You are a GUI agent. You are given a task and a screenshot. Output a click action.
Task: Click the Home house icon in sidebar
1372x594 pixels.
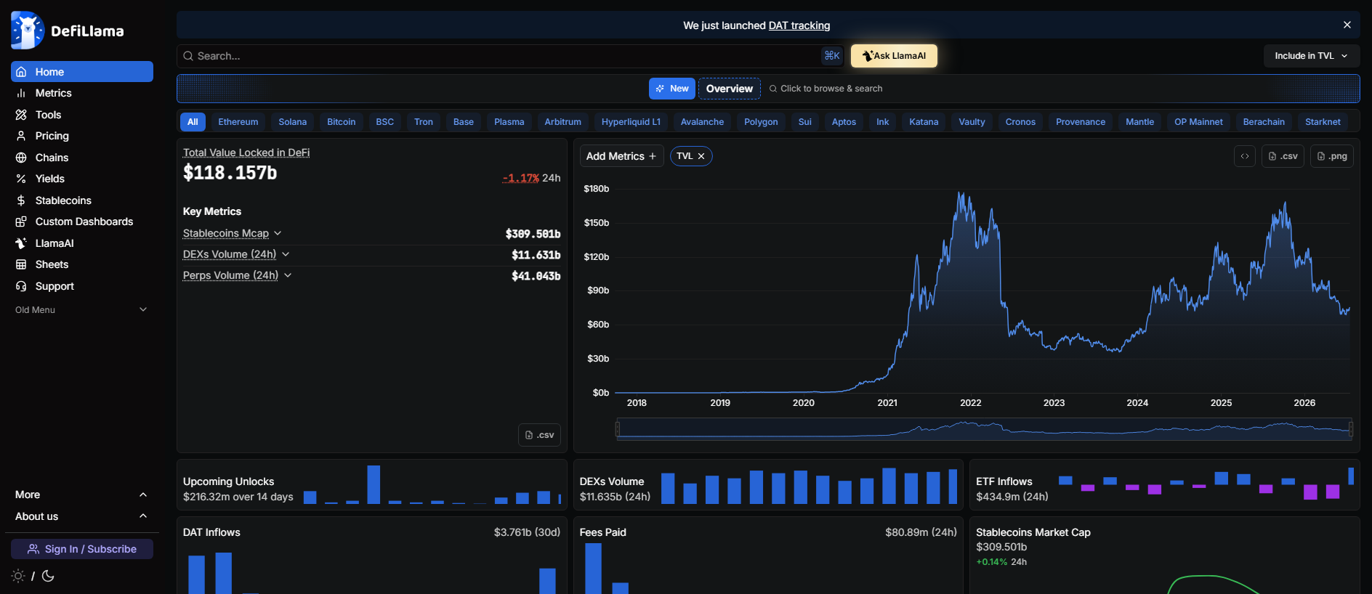(x=21, y=72)
